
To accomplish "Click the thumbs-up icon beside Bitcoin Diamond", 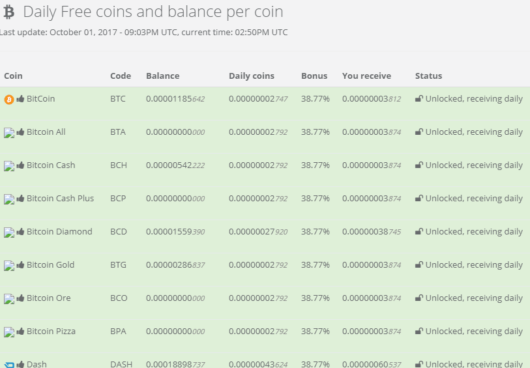I will (x=20, y=232).
